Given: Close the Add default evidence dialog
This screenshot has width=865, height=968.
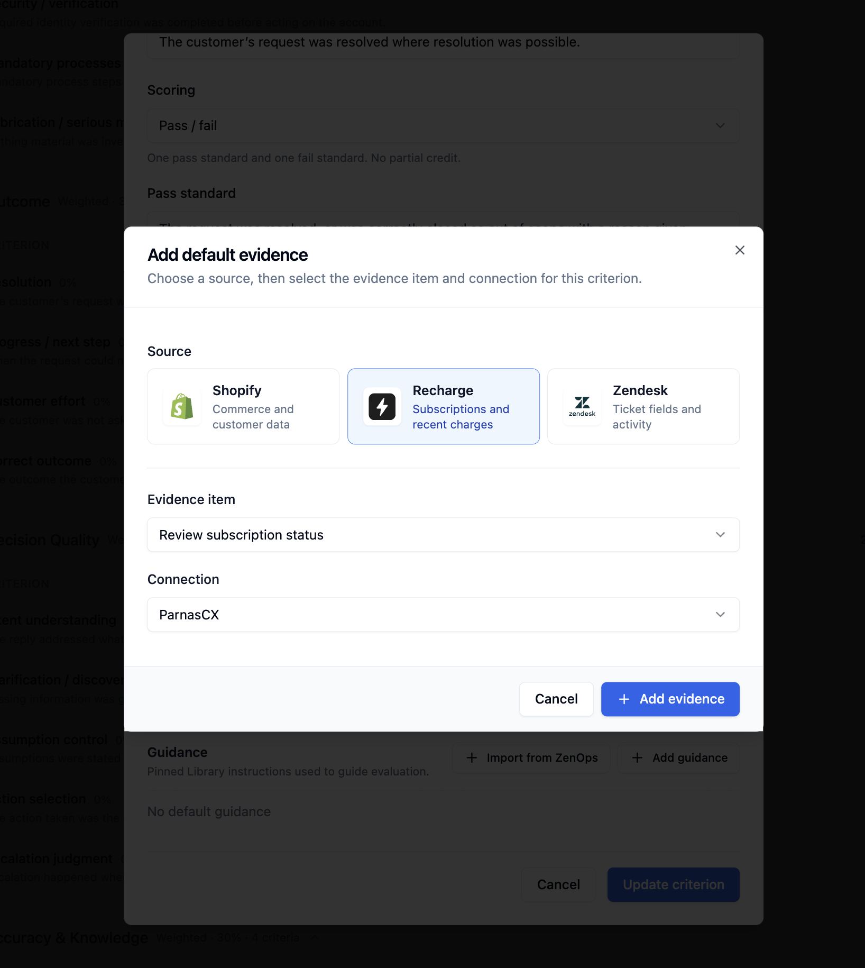Looking at the screenshot, I should tap(740, 250).
